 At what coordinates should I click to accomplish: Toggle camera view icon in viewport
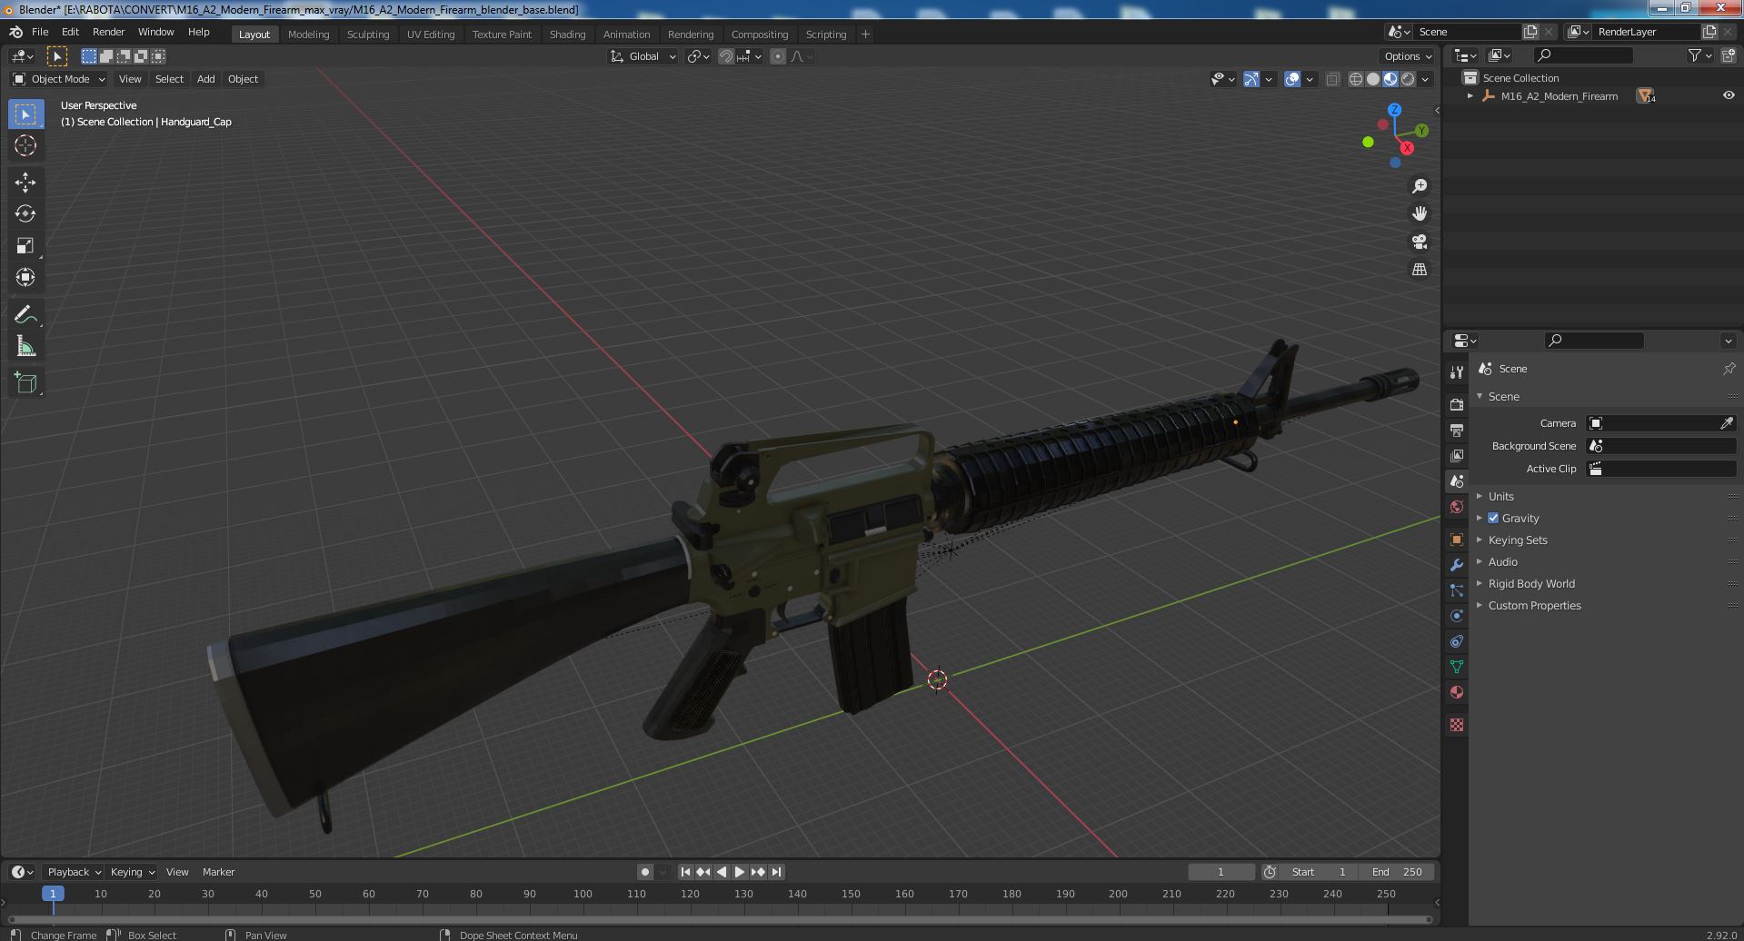1420,242
